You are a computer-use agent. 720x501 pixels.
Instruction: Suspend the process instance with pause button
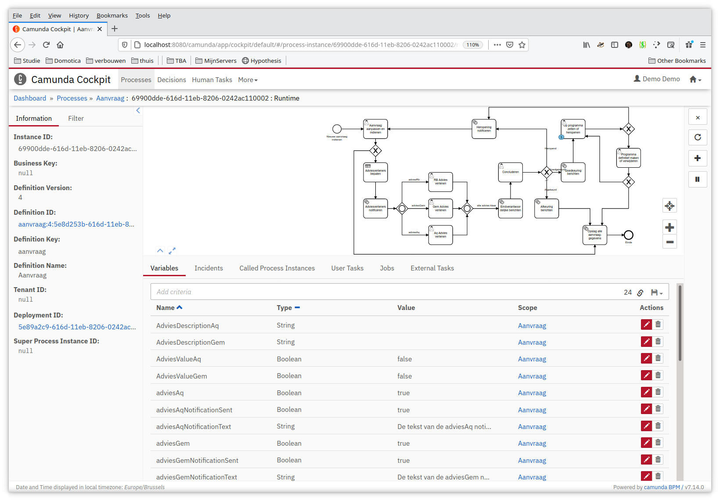698,179
